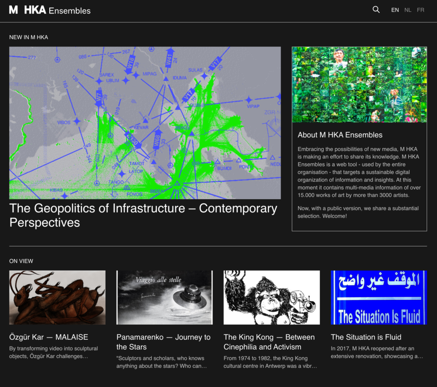This screenshot has height=387, width=437.
Task: Open About M HKA Ensembles heading
Action: [x=340, y=135]
